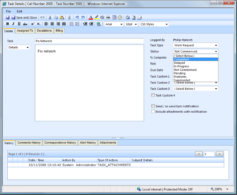Toggle underline formatting
The image size is (237, 195).
pos(19,24)
